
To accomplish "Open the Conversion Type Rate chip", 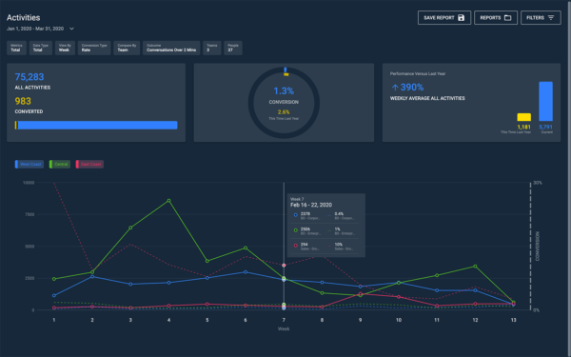I will pos(94,48).
